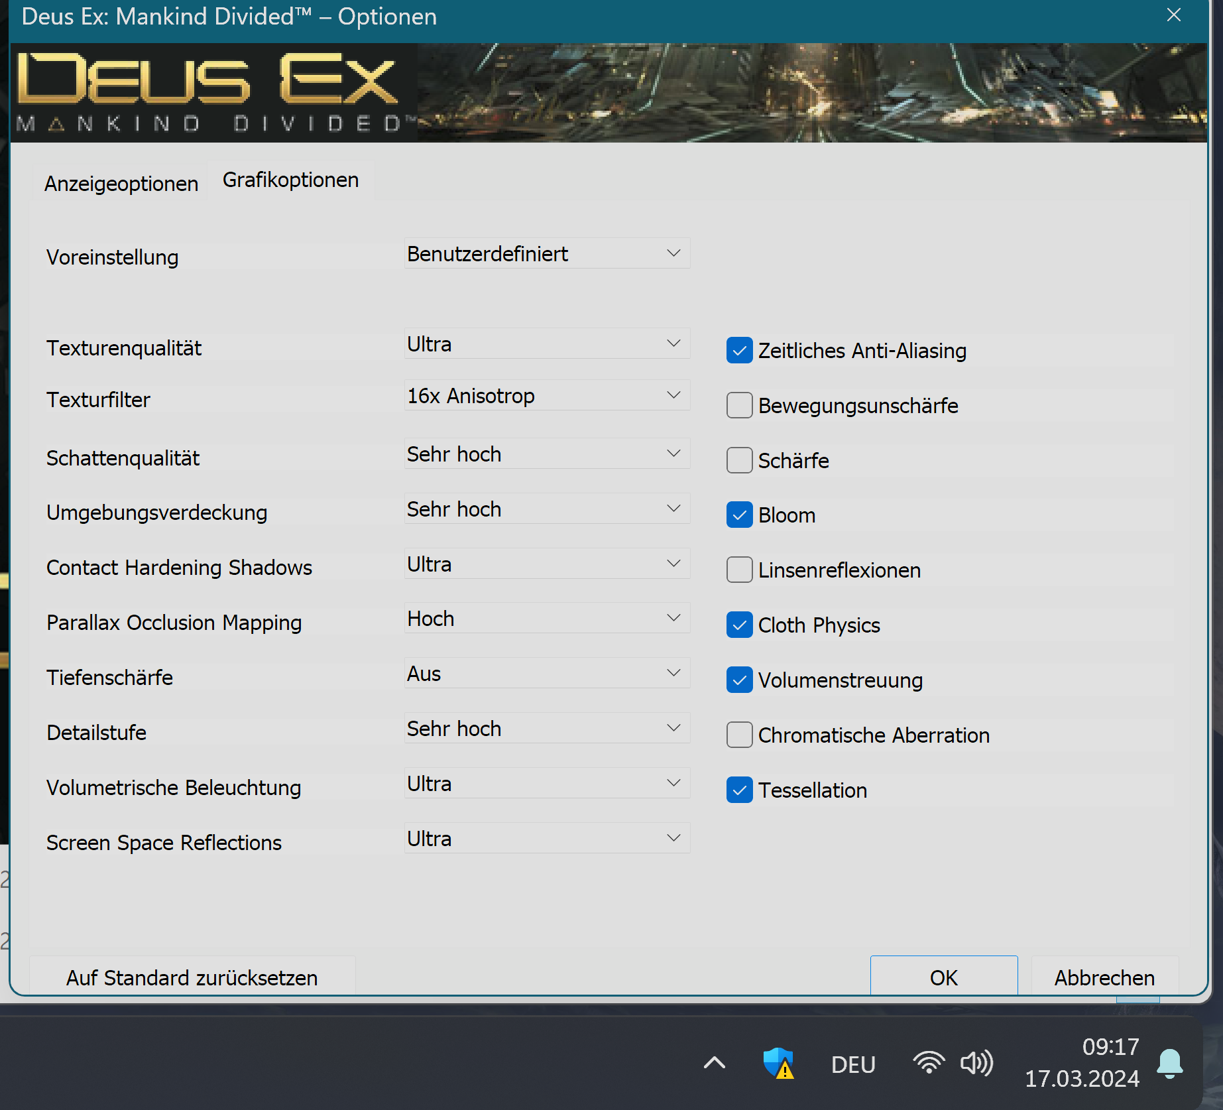Close the Optionen dialog with X
Image resolution: width=1223 pixels, height=1110 pixels.
click(1174, 15)
